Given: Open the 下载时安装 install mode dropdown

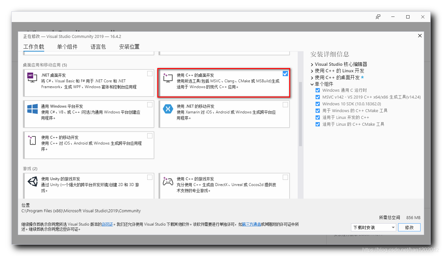Looking at the screenshot, I should coord(373,227).
